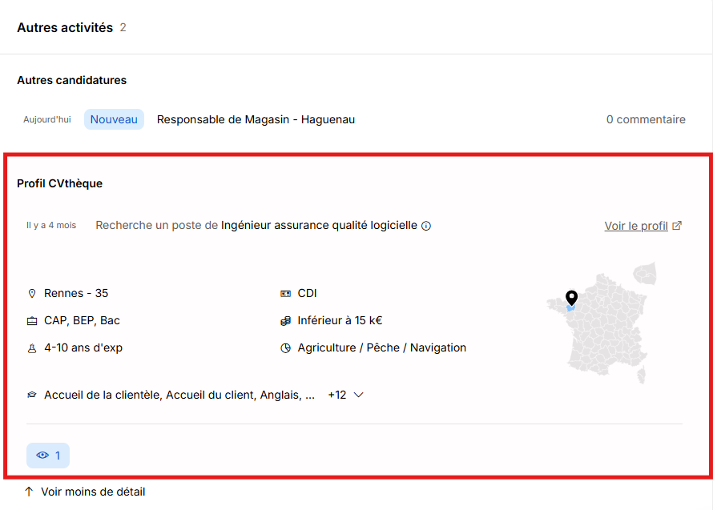Click the up arrow beside Voir moins de détail
Viewport: 713px width, 510px height.
tap(29, 492)
